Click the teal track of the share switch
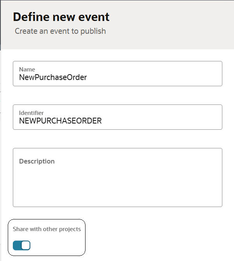 (17, 245)
